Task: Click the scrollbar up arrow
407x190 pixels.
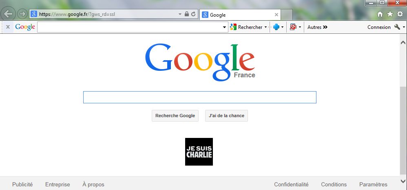Action: pyautogui.click(x=403, y=42)
